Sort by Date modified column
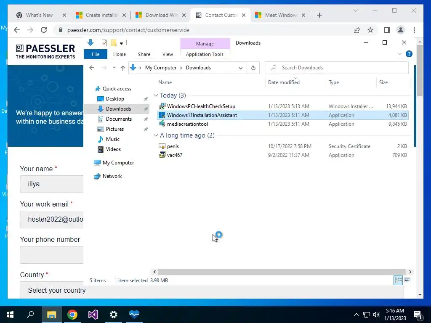 (x=284, y=82)
